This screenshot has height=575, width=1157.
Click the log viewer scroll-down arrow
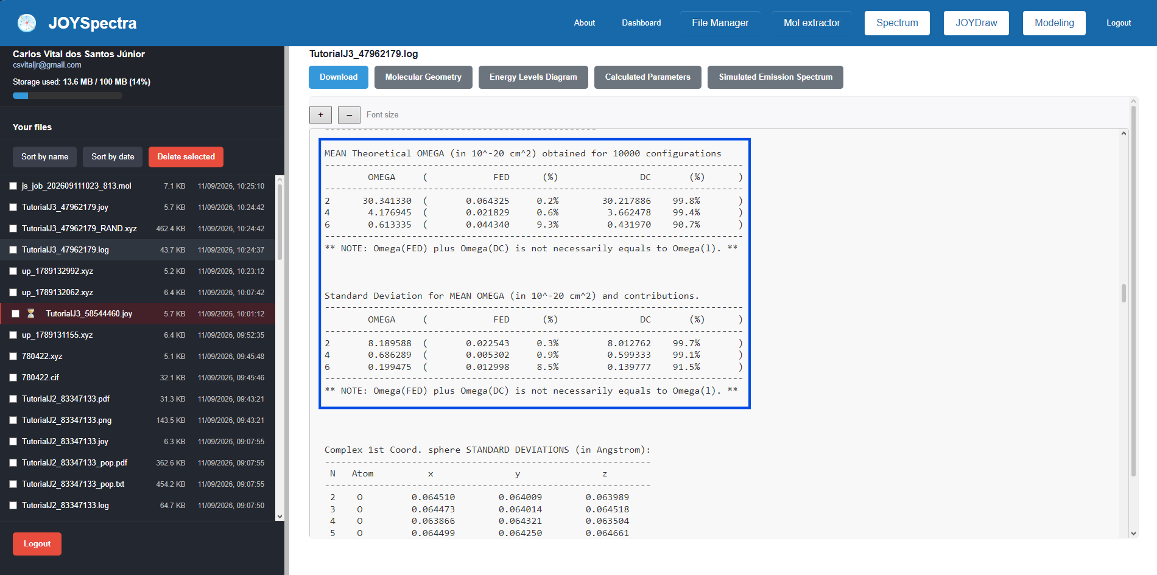[1133, 533]
